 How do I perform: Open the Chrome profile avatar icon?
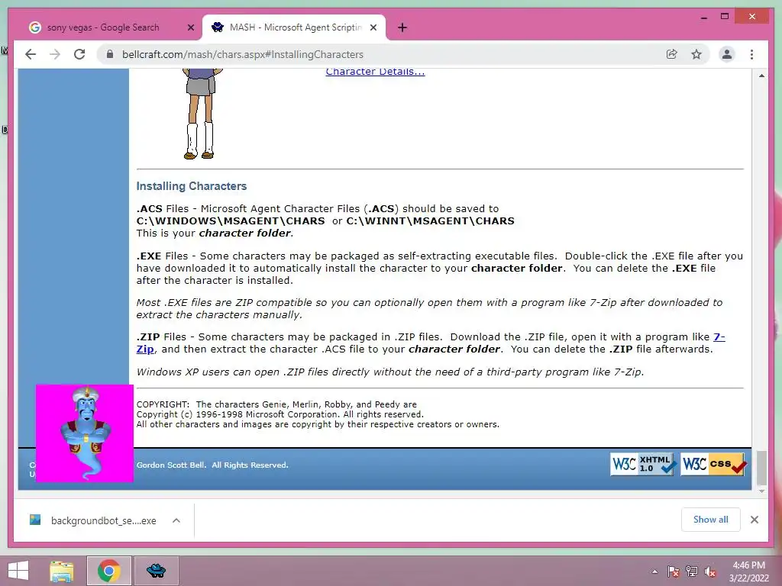[727, 54]
